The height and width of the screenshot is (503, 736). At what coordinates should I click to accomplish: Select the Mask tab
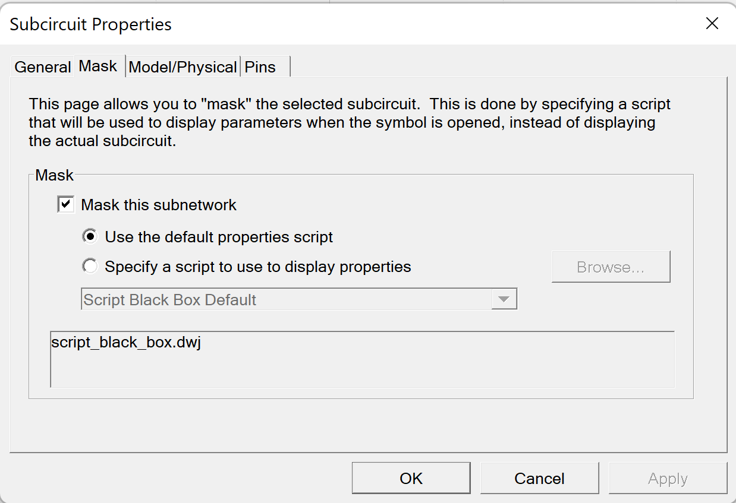pos(98,66)
